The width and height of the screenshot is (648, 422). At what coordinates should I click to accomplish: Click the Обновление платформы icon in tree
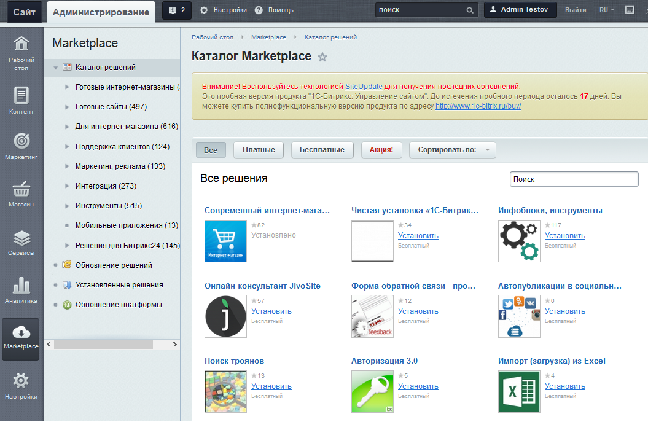(x=67, y=305)
